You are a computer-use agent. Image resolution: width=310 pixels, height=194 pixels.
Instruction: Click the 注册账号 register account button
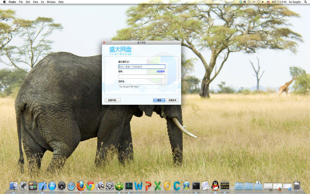[172, 100]
